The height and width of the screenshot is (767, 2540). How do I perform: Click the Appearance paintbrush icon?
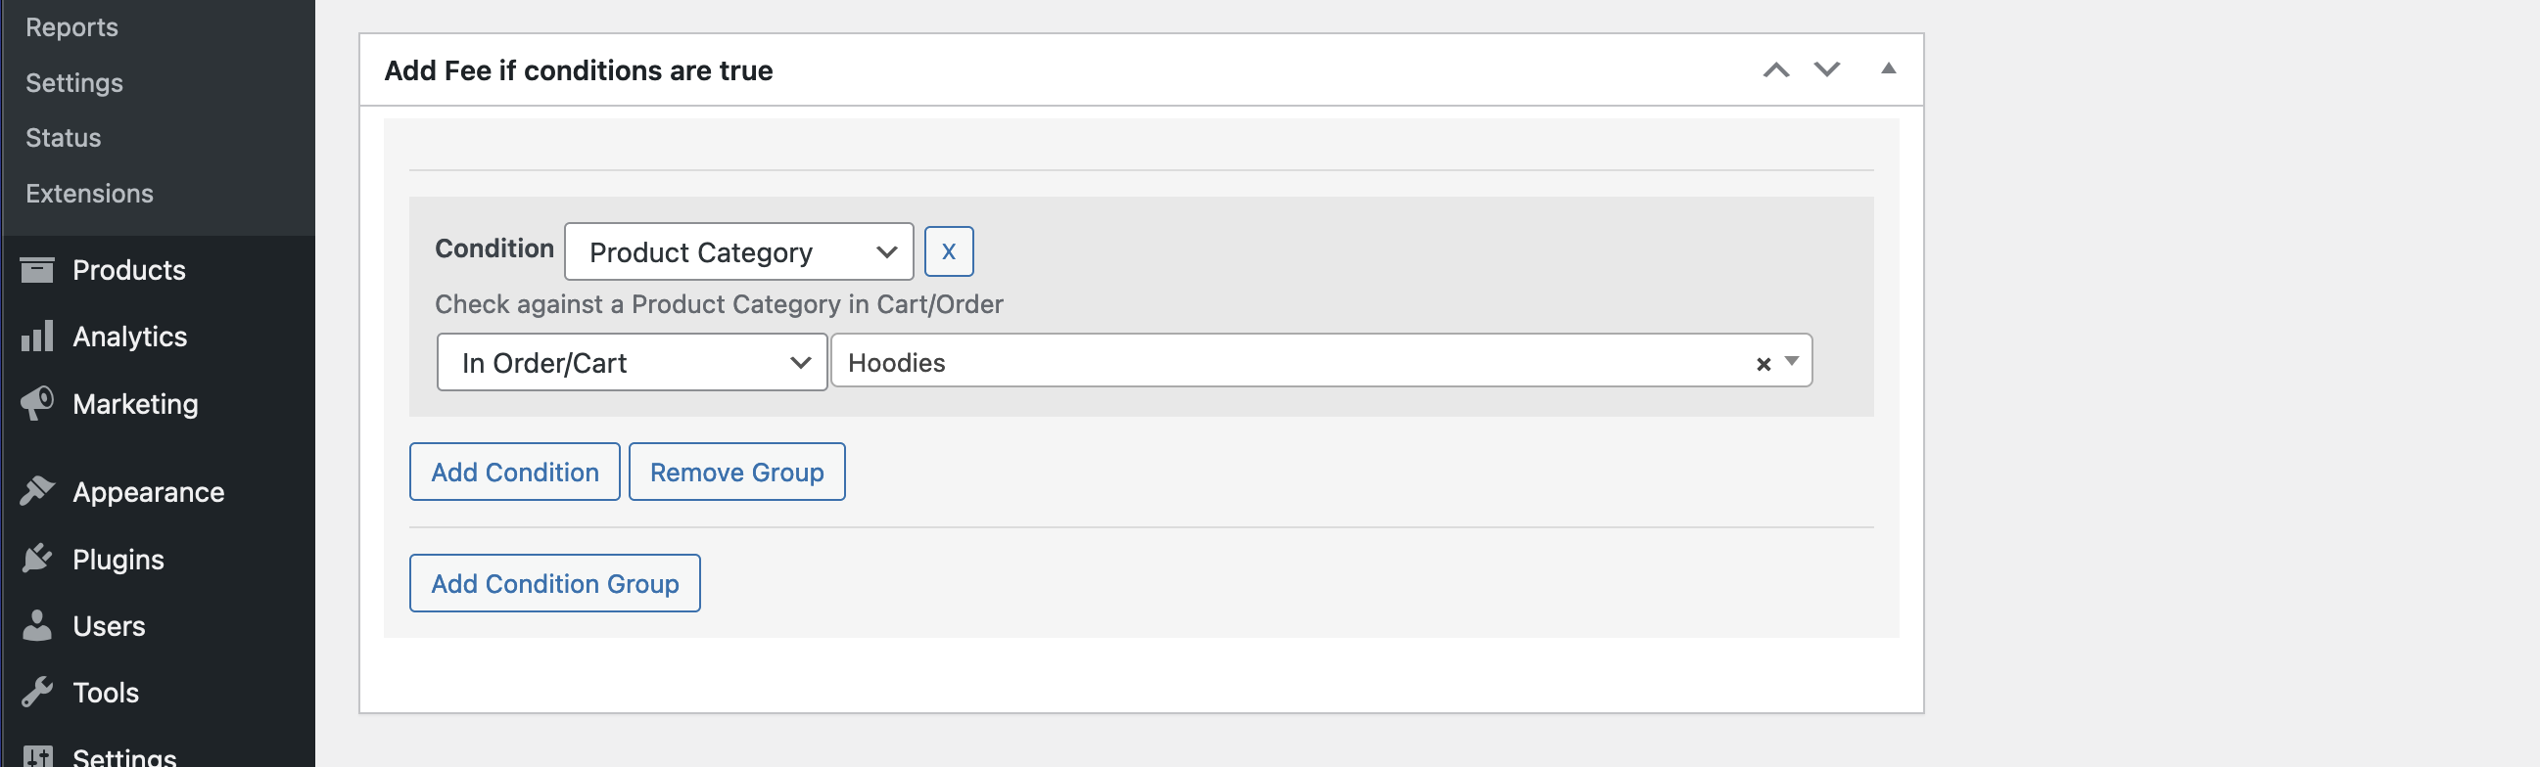click(x=37, y=491)
